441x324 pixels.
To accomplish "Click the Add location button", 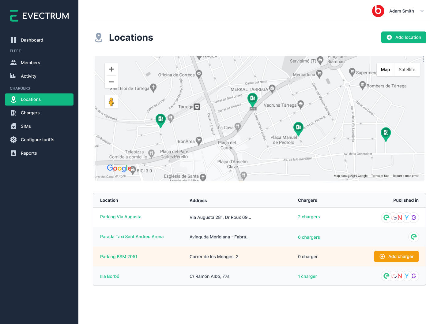I will 404,37.
